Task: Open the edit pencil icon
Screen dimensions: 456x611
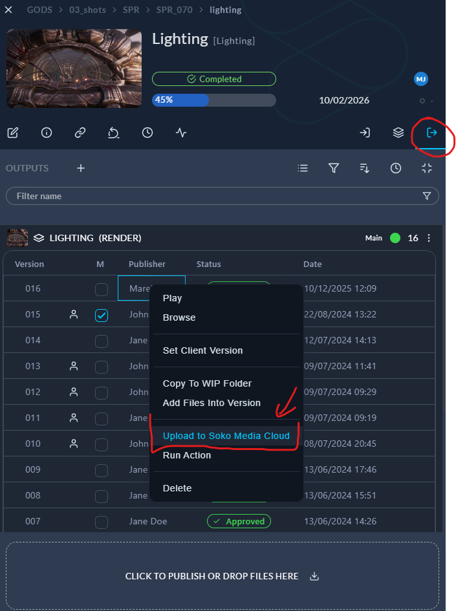Action: (x=13, y=133)
